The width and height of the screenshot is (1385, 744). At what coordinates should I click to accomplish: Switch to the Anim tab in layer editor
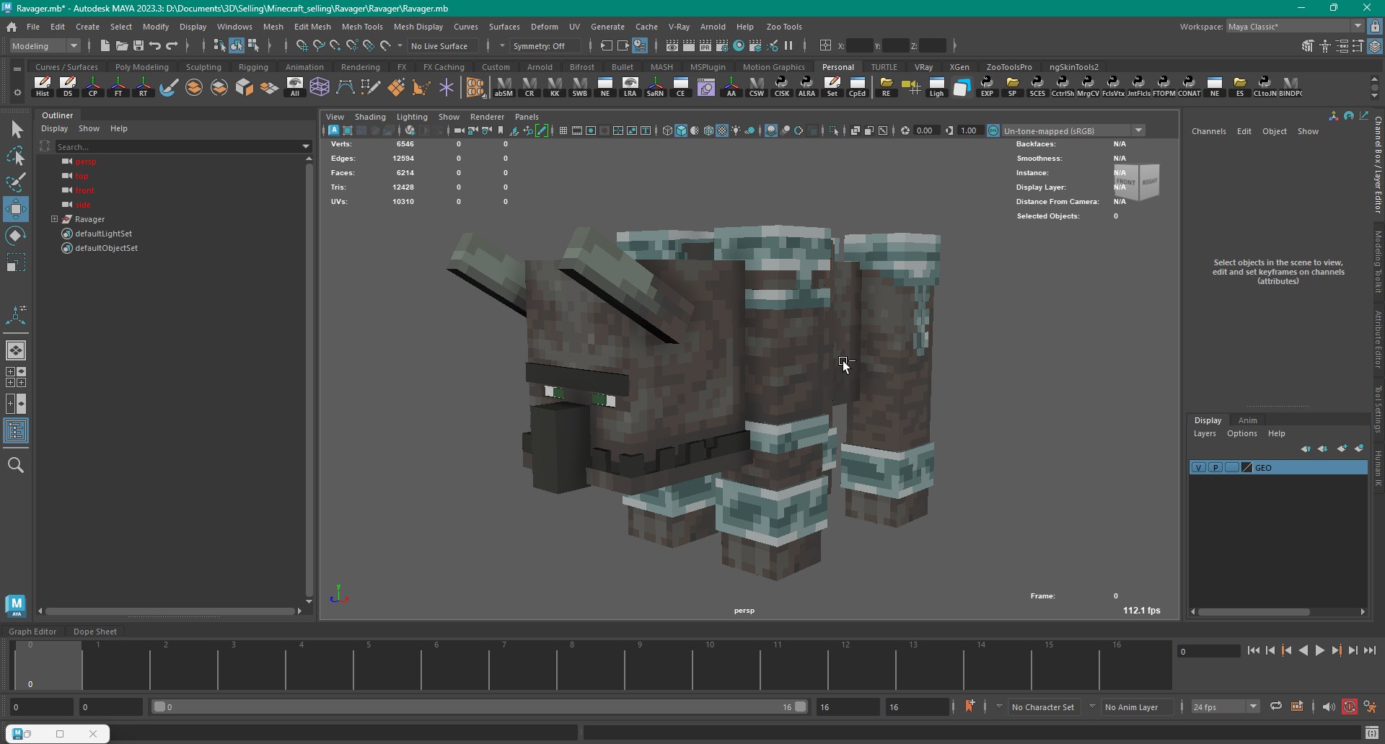pos(1248,420)
